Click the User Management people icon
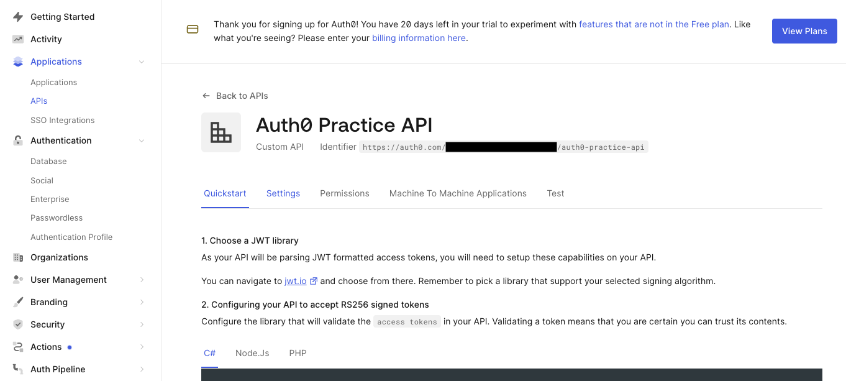Image resolution: width=846 pixels, height=381 pixels. coord(18,279)
